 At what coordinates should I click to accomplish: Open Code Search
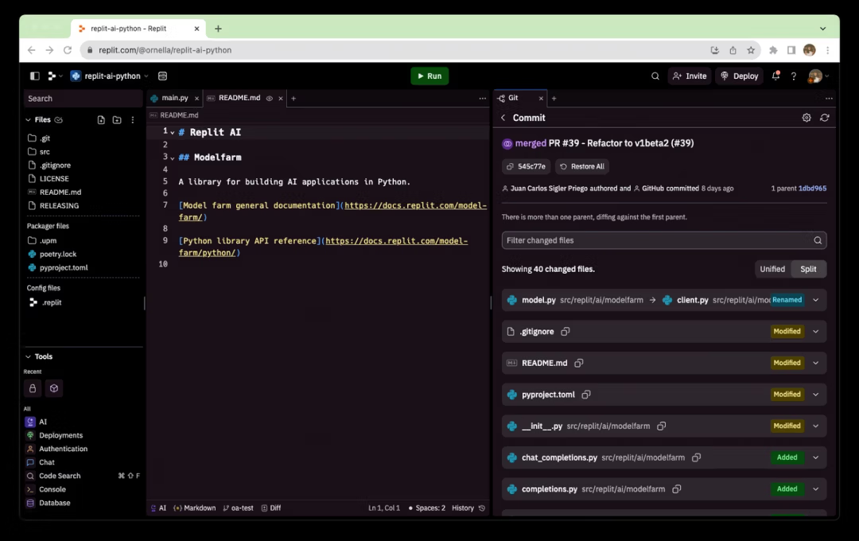[57, 476]
